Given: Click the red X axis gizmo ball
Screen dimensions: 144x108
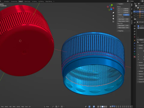Looking at the screenshot, I should tap(113, 8).
